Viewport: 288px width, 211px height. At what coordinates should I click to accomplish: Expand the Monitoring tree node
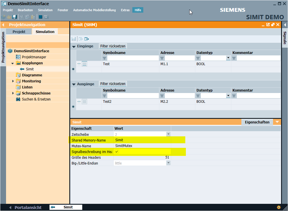click(13, 81)
